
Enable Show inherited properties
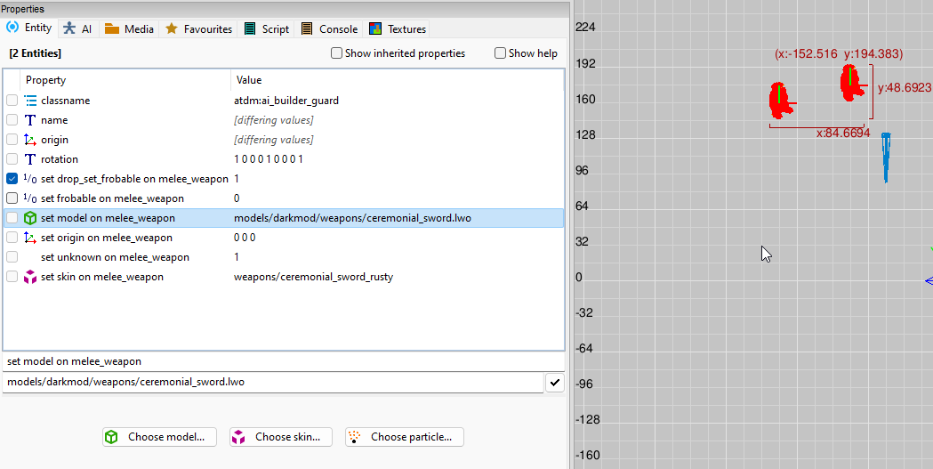[337, 53]
